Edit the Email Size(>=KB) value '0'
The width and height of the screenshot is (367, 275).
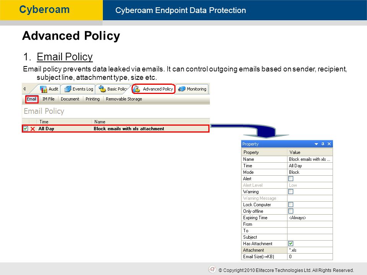[x=310, y=257]
